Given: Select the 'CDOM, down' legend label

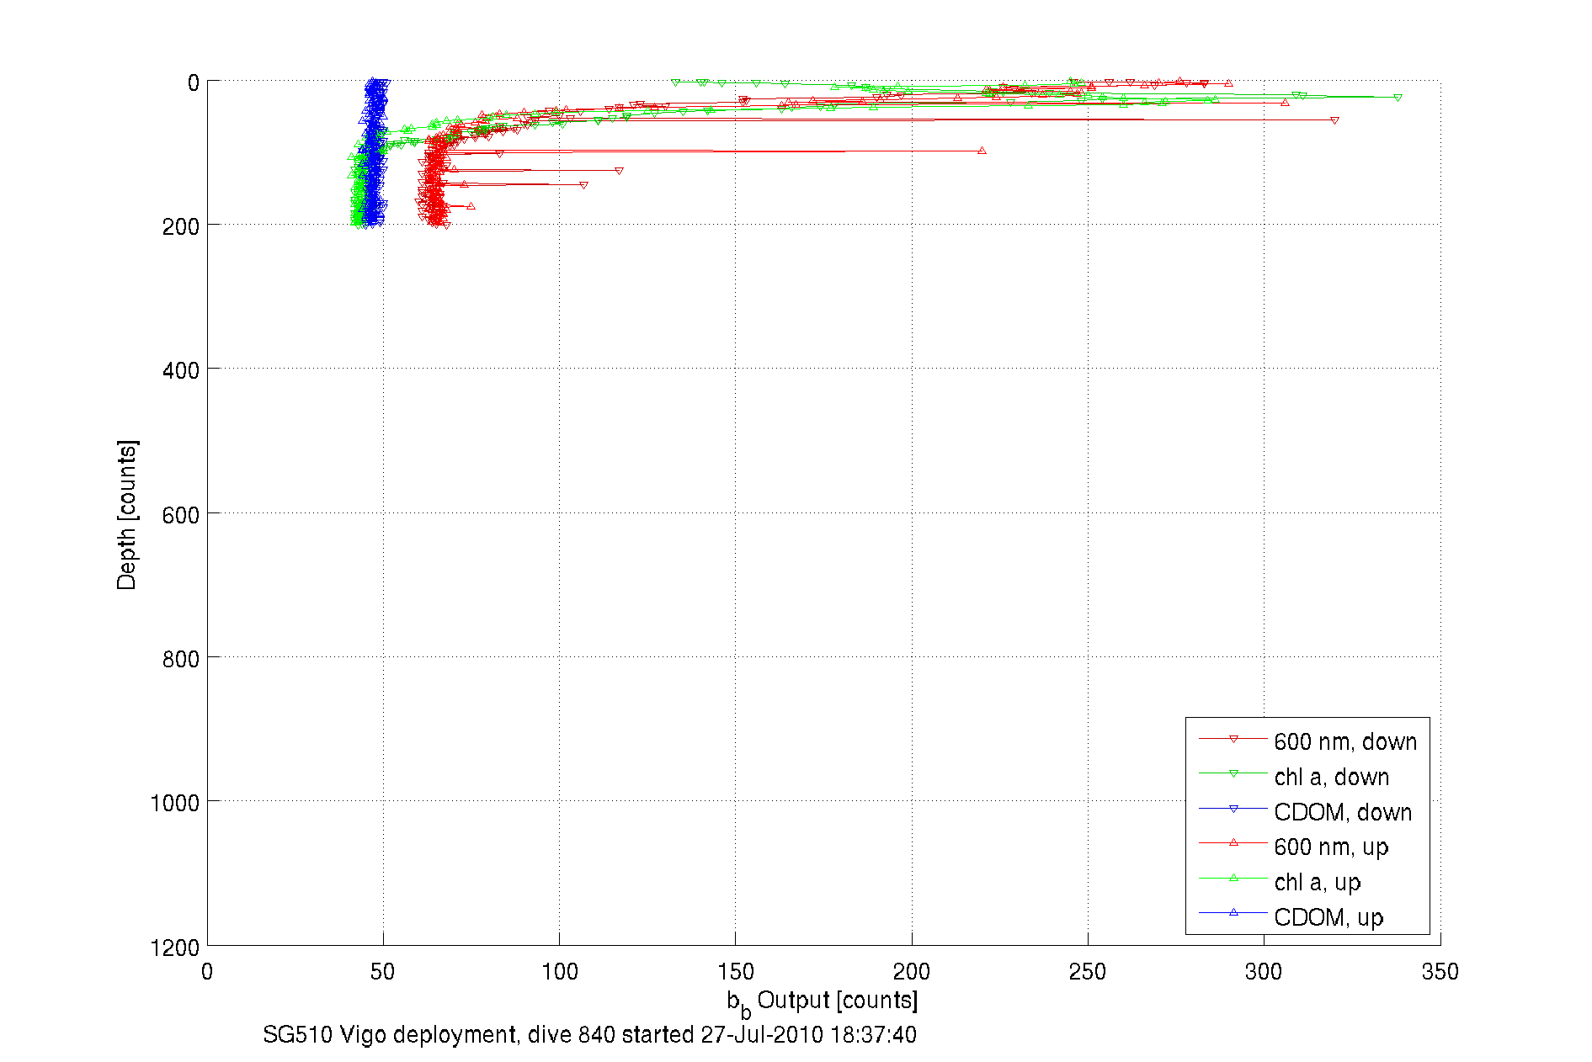Looking at the screenshot, I should (x=1343, y=812).
